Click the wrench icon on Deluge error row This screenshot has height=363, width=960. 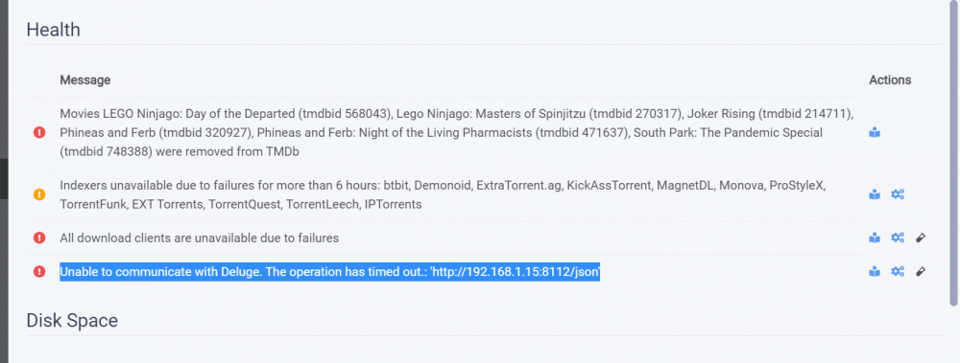[921, 271]
